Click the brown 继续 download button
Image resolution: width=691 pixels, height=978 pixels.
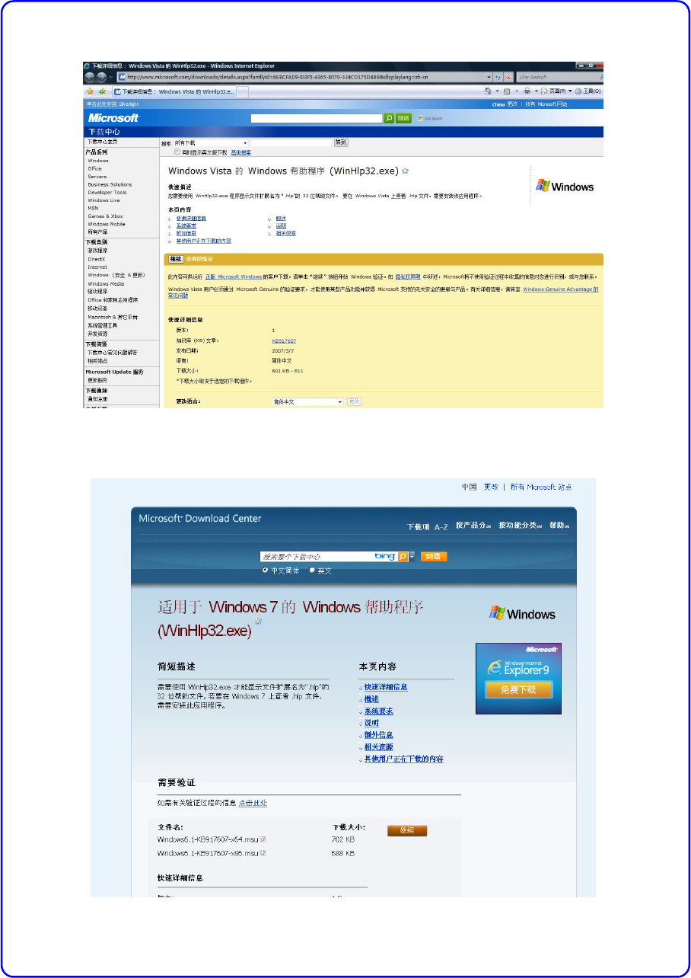pos(407,831)
